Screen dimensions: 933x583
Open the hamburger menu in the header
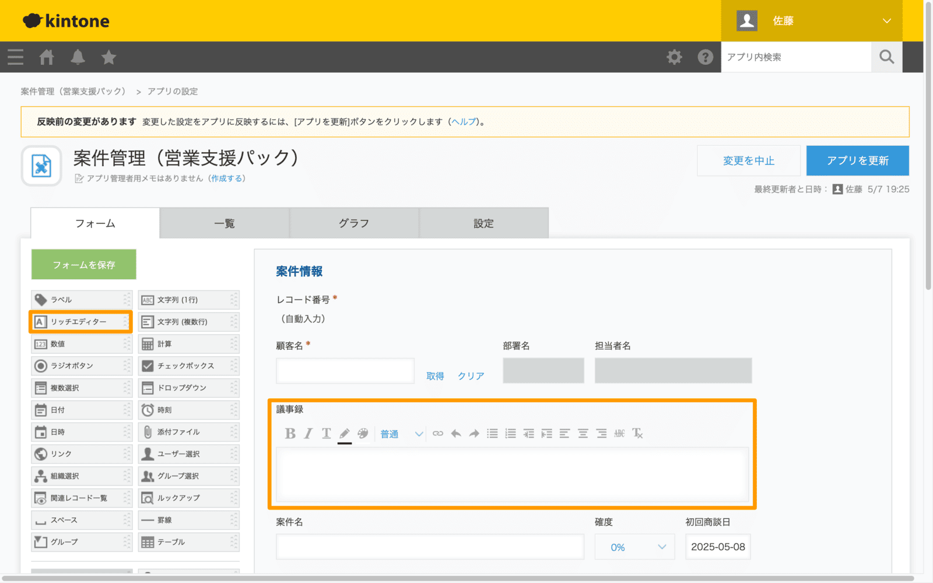tap(16, 57)
